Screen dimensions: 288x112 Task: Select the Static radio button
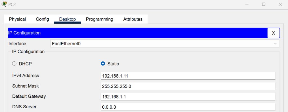pyautogui.click(x=103, y=64)
